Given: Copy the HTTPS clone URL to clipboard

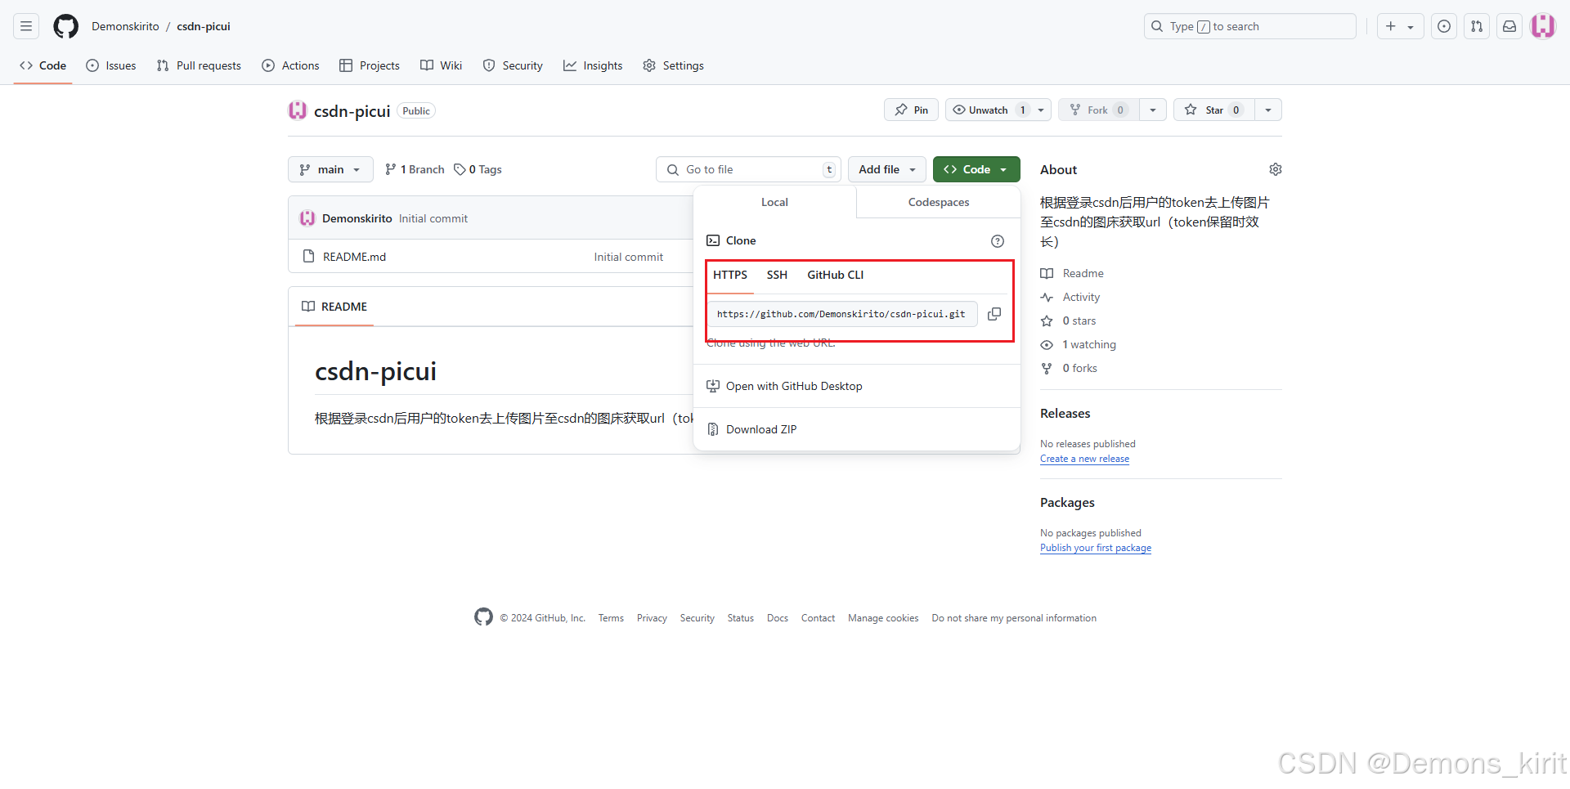Looking at the screenshot, I should point(994,314).
